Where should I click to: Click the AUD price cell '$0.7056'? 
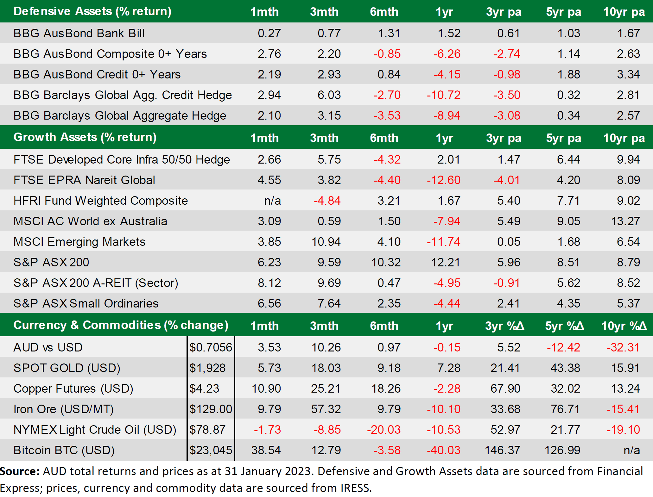[211, 347]
